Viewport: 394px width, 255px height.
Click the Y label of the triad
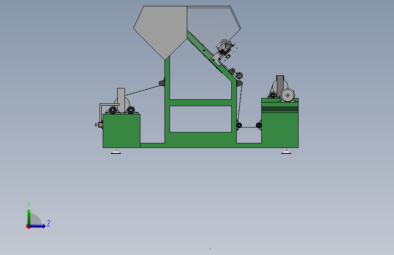tap(29, 204)
